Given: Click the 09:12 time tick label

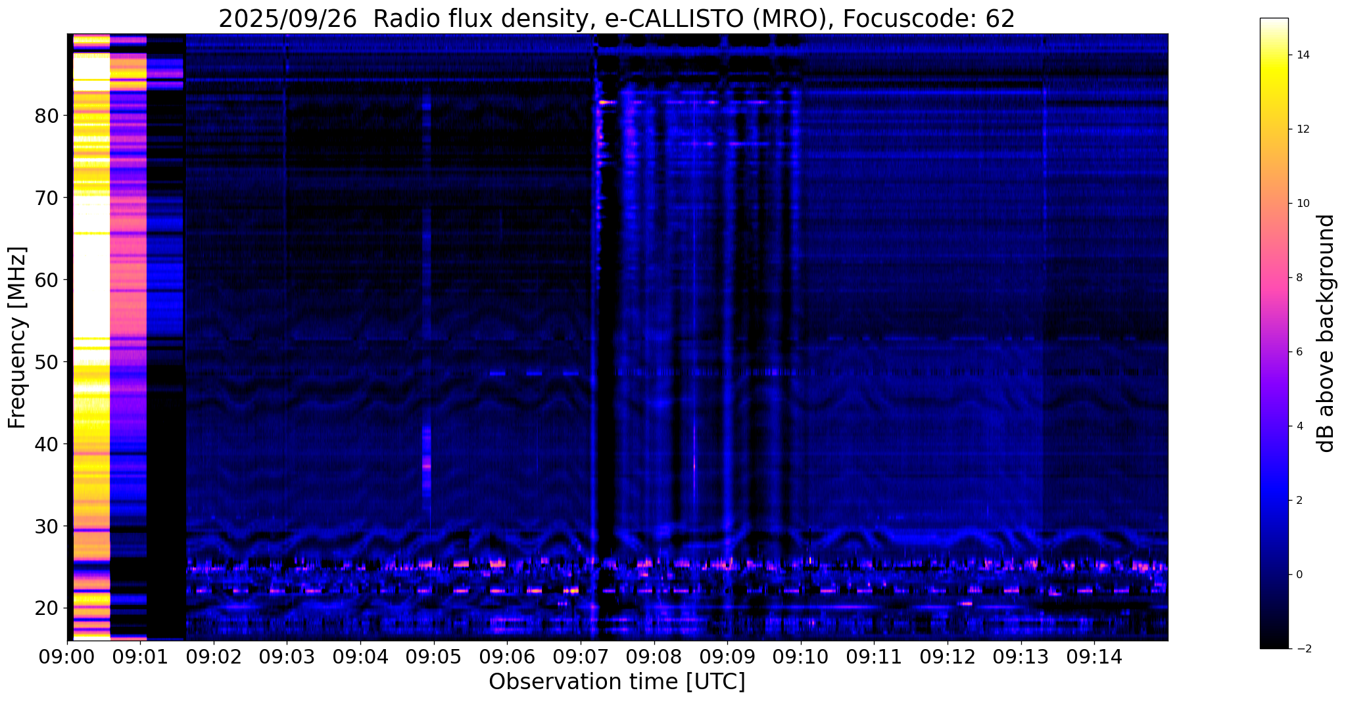Looking at the screenshot, I should (x=947, y=656).
